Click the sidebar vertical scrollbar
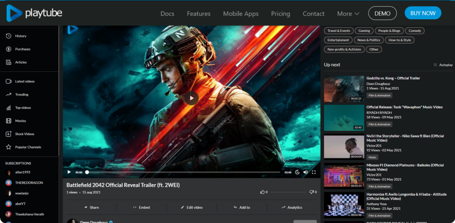455x223 pixels. click(59, 91)
